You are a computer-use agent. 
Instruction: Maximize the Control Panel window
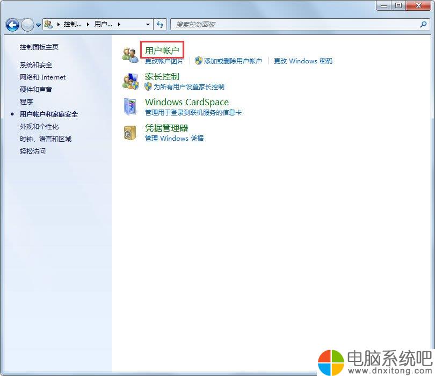tap(398, 5)
